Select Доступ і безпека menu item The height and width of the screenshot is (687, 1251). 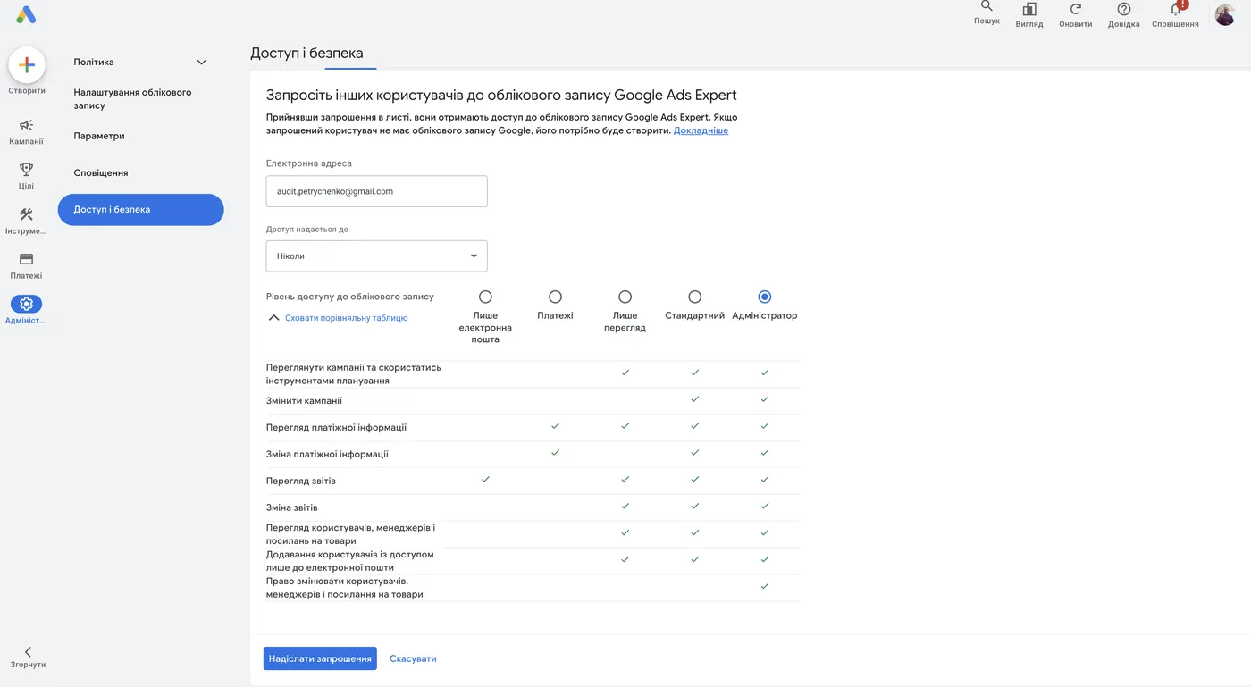pyautogui.click(x=140, y=210)
